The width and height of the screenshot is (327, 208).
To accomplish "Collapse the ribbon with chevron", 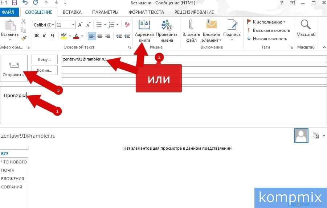I will (324, 47).
